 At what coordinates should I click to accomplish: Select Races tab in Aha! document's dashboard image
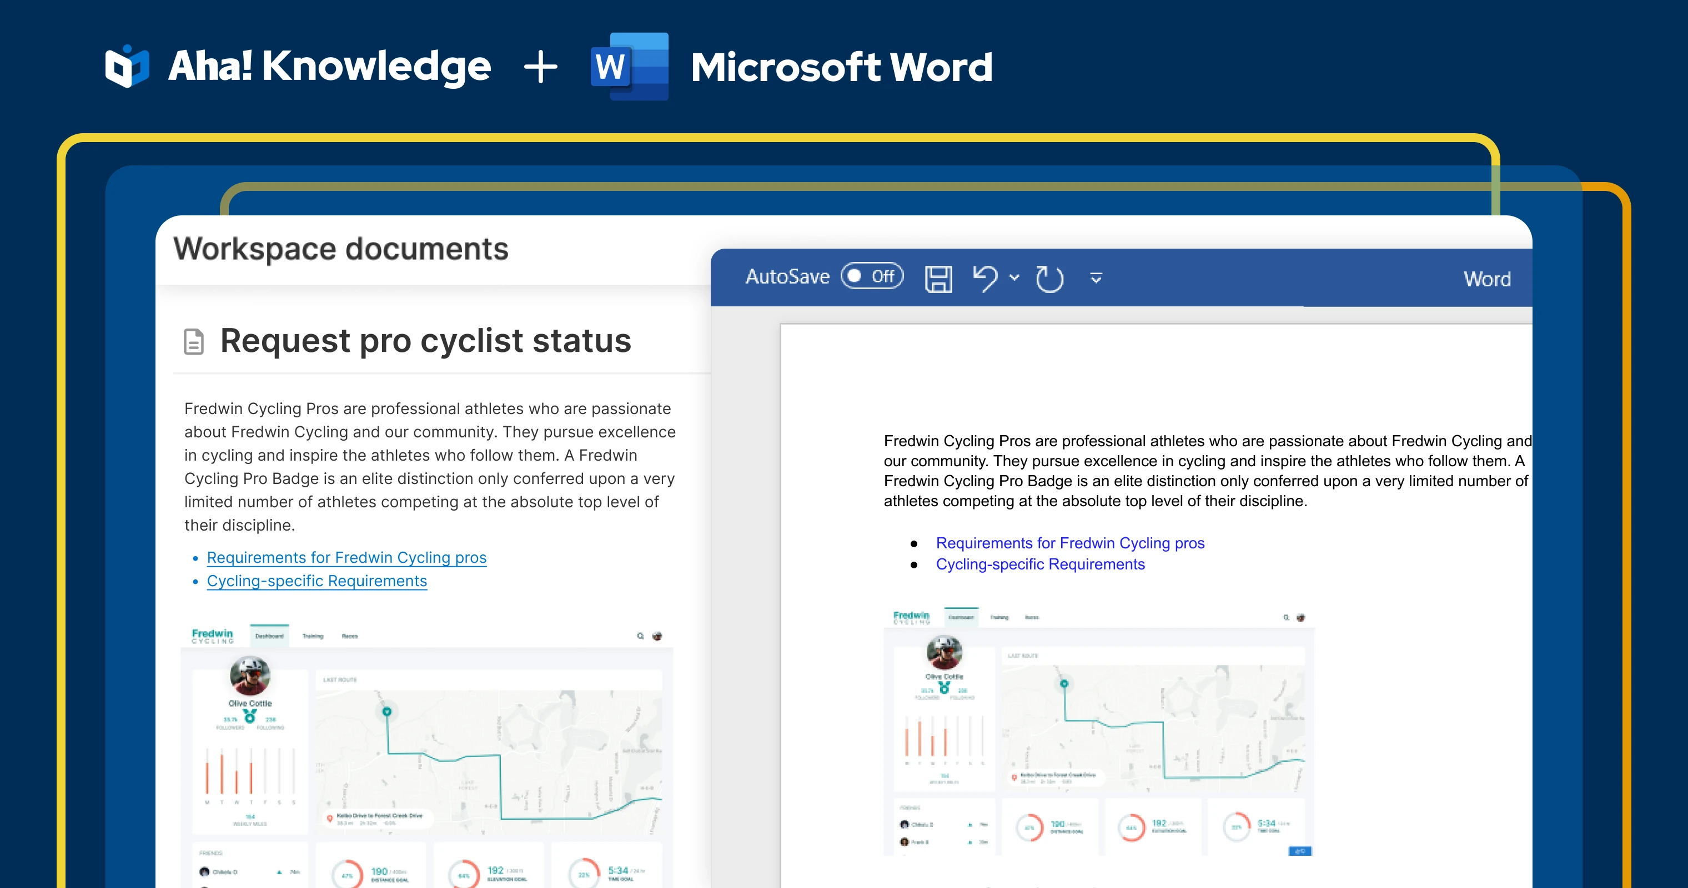(349, 636)
